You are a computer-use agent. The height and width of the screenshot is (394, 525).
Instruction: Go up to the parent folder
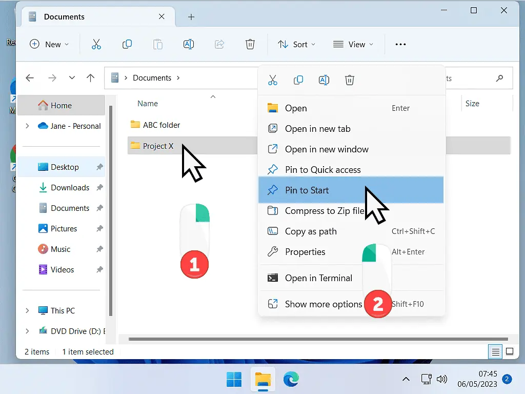tap(91, 77)
